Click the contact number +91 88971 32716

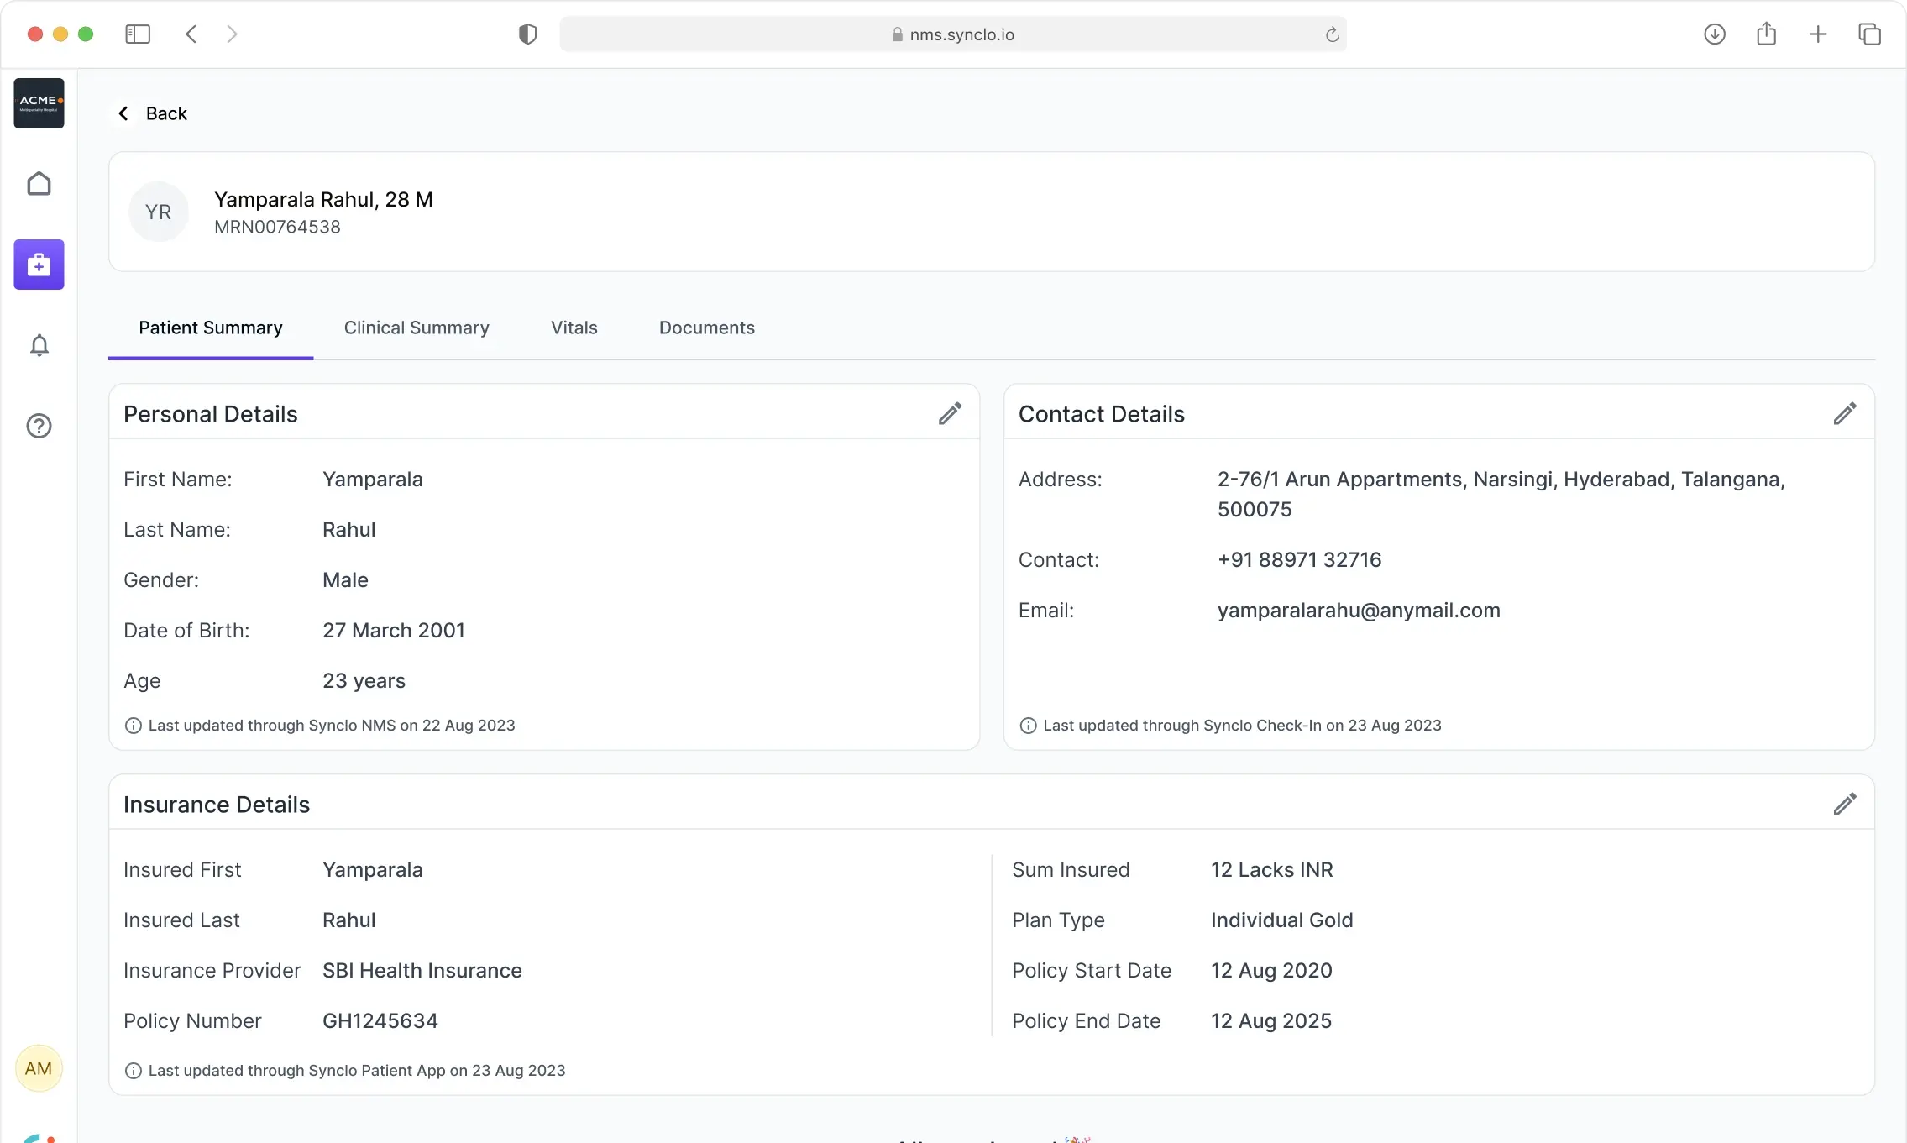tap(1299, 559)
